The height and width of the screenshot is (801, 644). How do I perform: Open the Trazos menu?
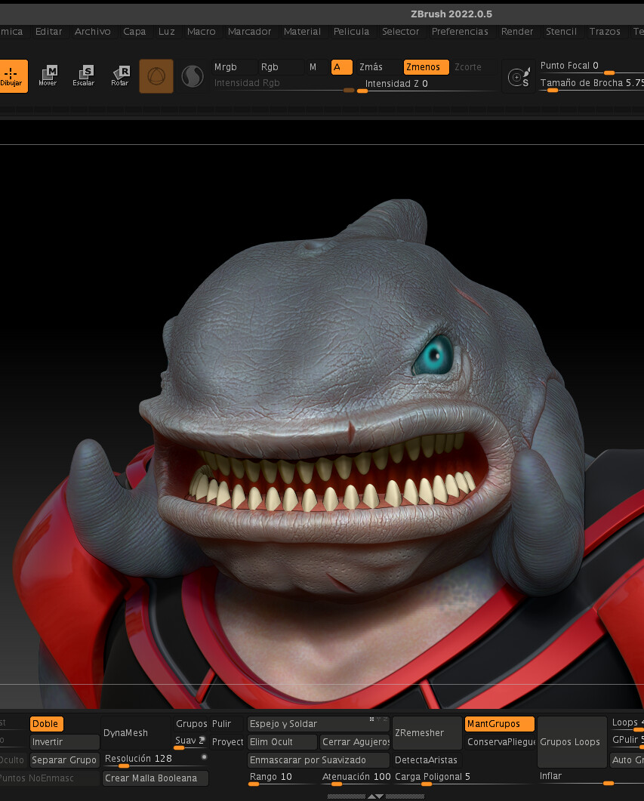pos(605,32)
